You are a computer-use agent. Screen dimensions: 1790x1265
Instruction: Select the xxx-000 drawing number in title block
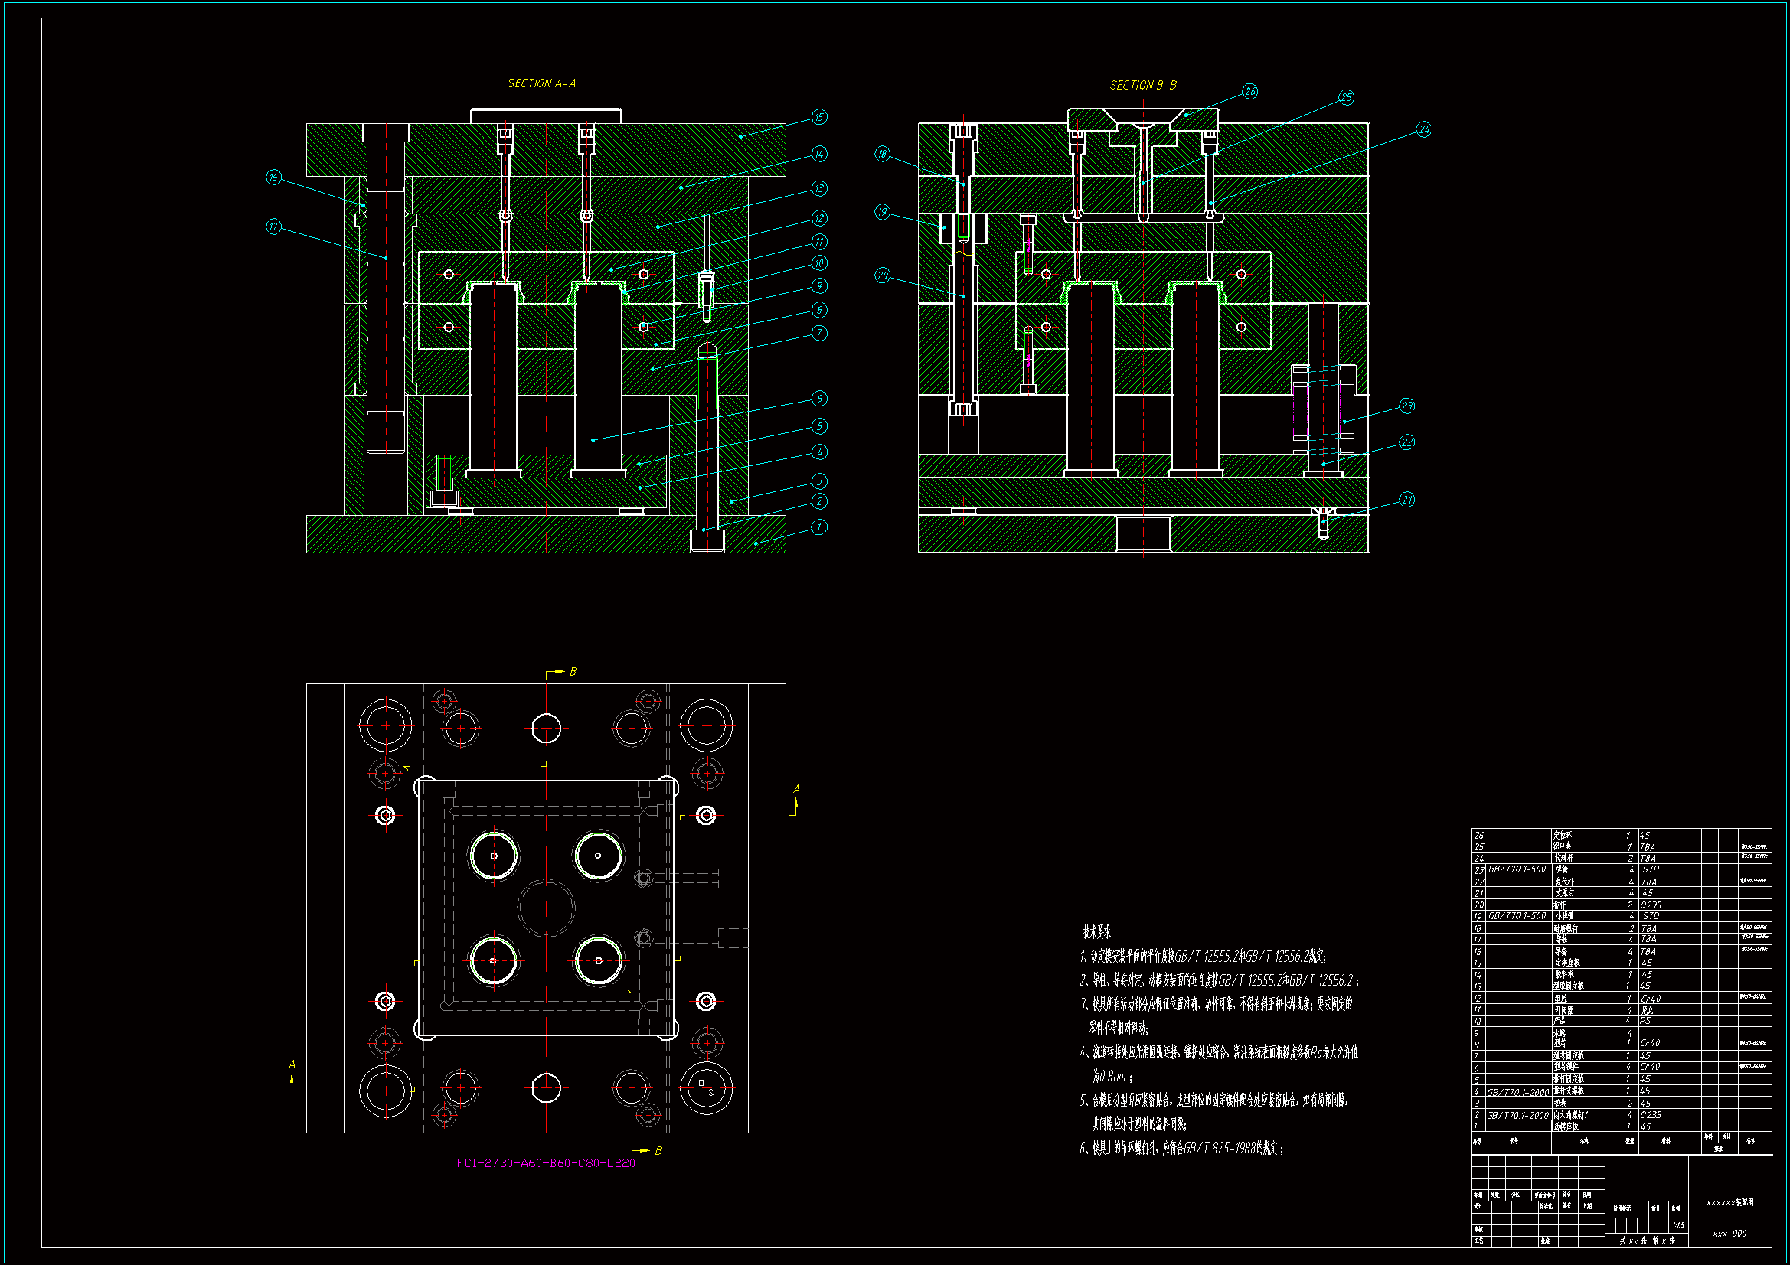click(1730, 1234)
